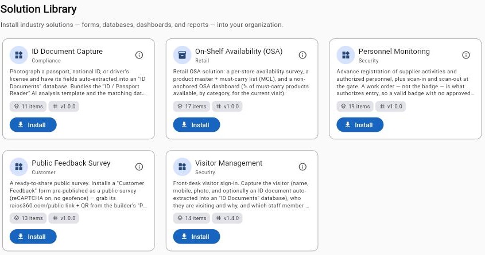Click On-Shelf Availability's v1.0.0 version chip
The width and height of the screenshot is (485, 255).
[x=227, y=106]
